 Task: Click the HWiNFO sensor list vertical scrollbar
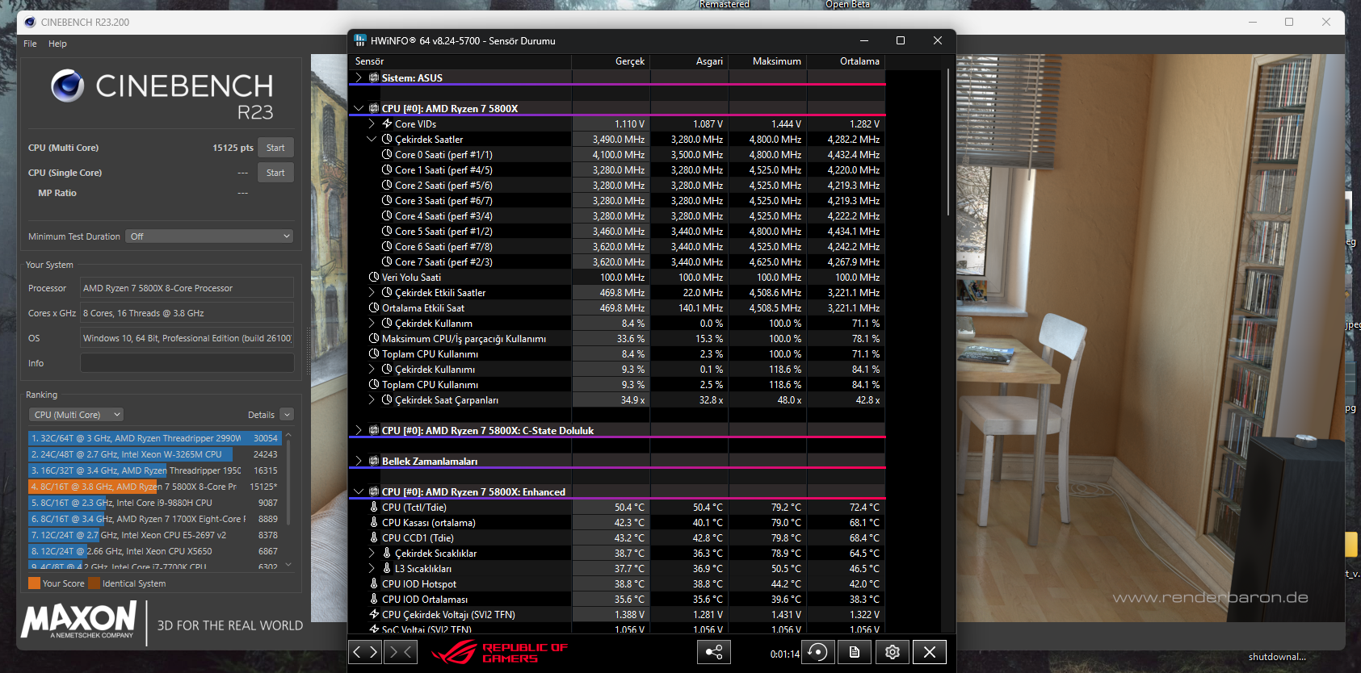point(949,143)
